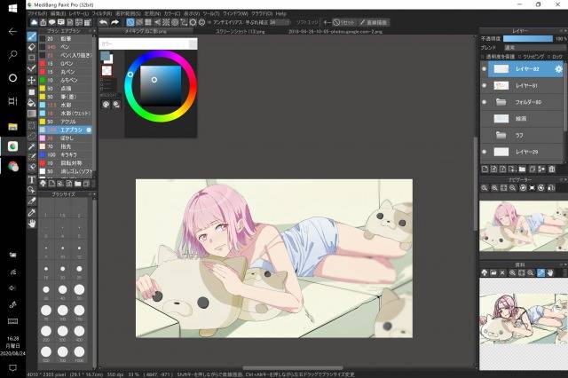Viewport: 568px width, 378px height.
Task: Select the Hand tool
Action: coord(32,224)
